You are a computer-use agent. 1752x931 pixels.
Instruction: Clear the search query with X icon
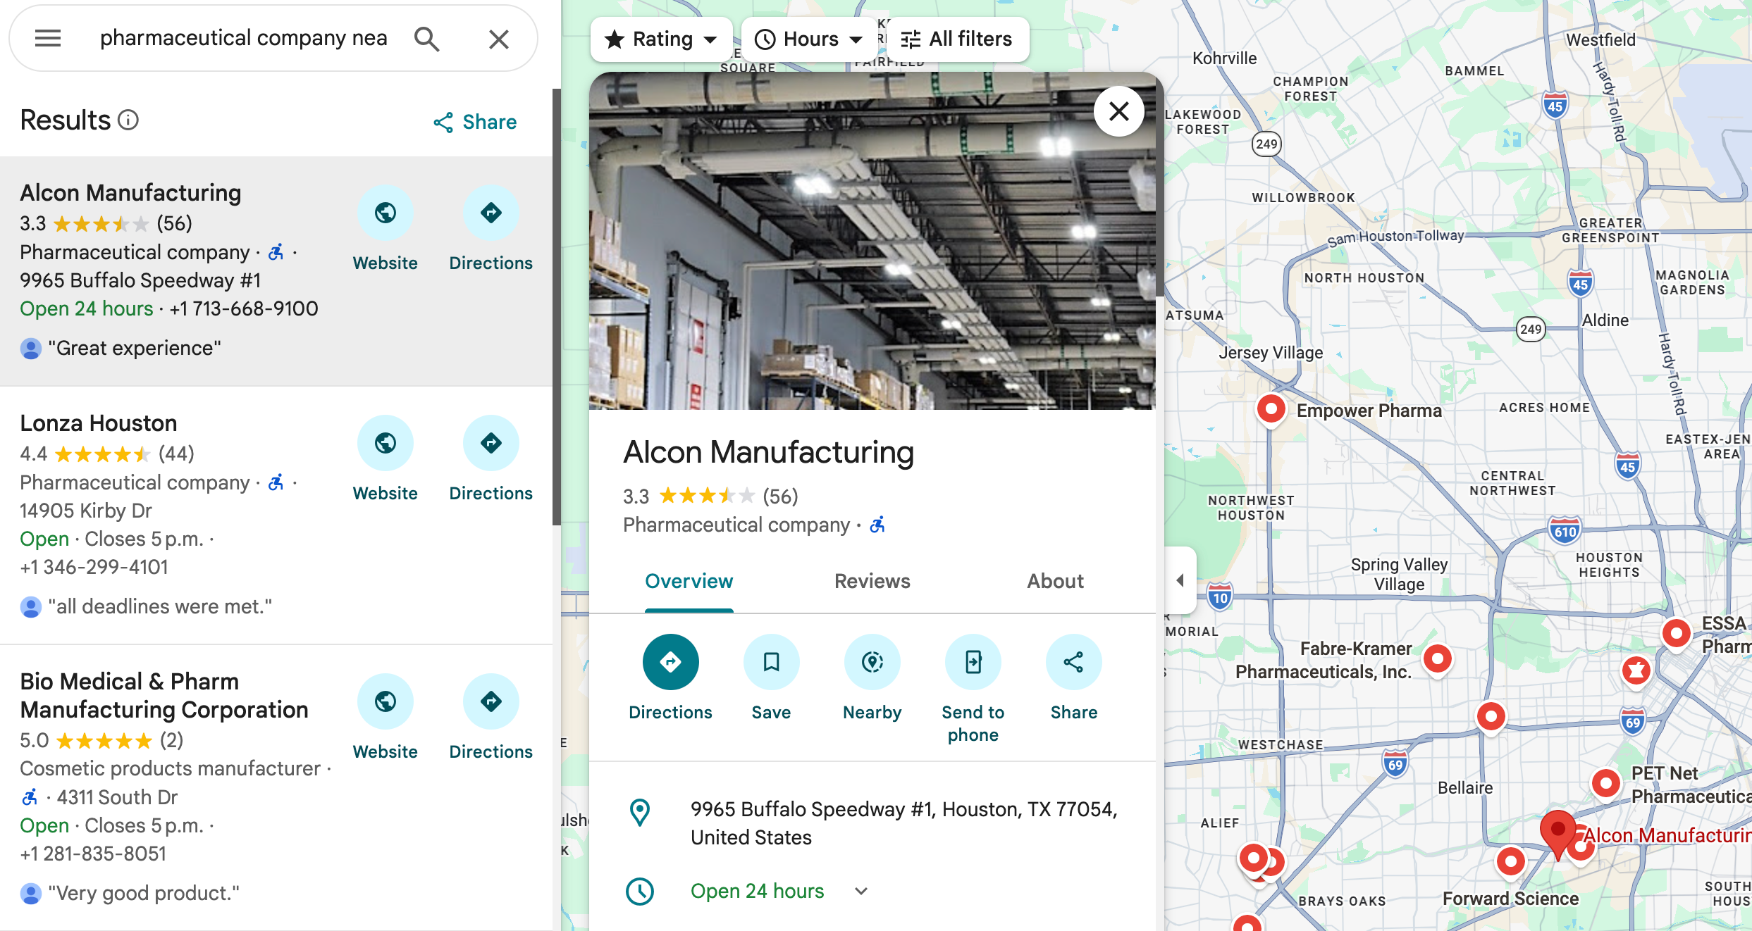coord(498,39)
